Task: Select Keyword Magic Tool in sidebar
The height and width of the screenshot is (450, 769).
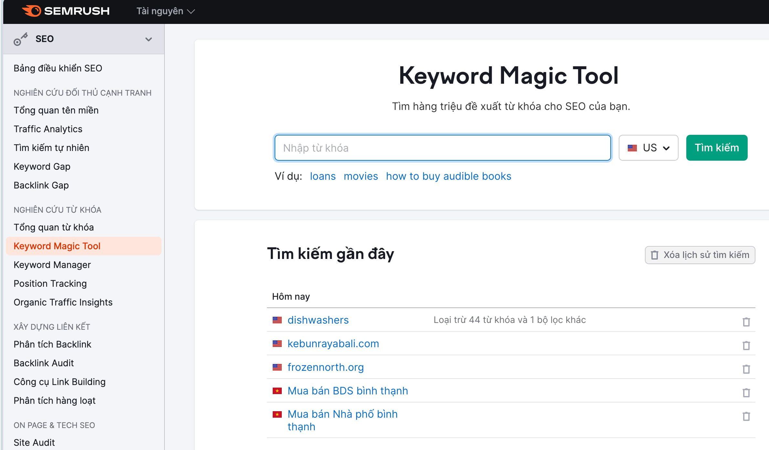Action: point(83,246)
